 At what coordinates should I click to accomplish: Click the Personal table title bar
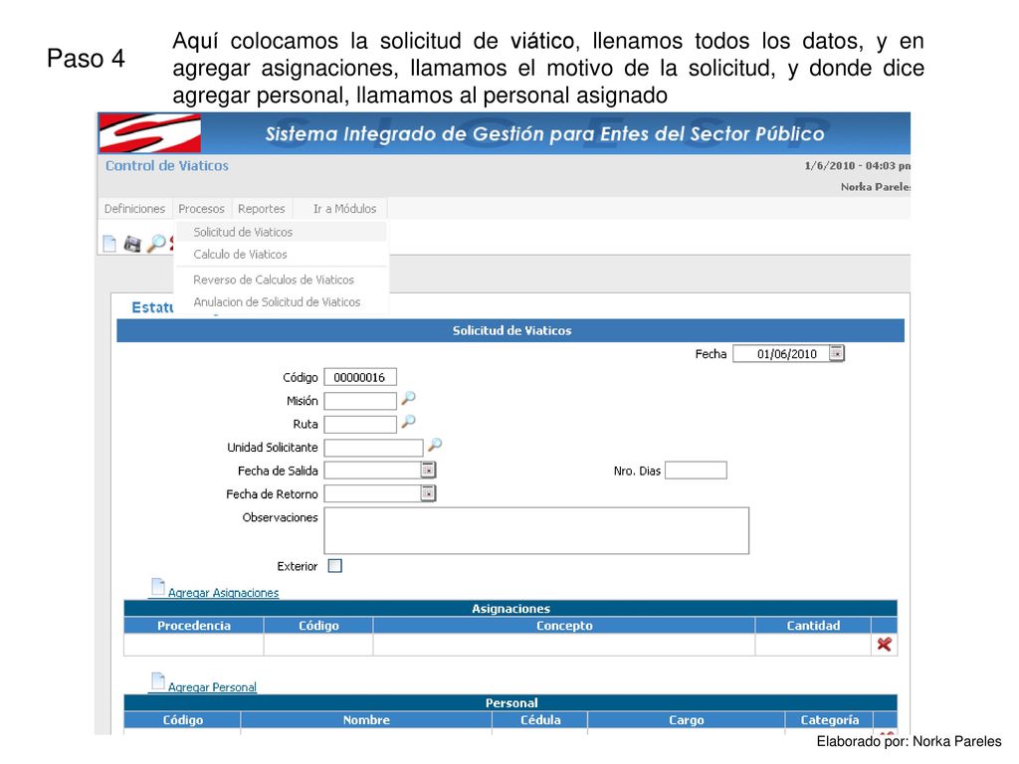[510, 703]
